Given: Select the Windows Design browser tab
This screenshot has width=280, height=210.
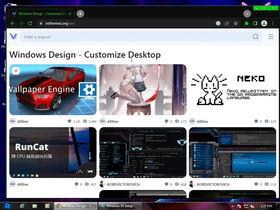Looking at the screenshot, I should click(x=42, y=14).
